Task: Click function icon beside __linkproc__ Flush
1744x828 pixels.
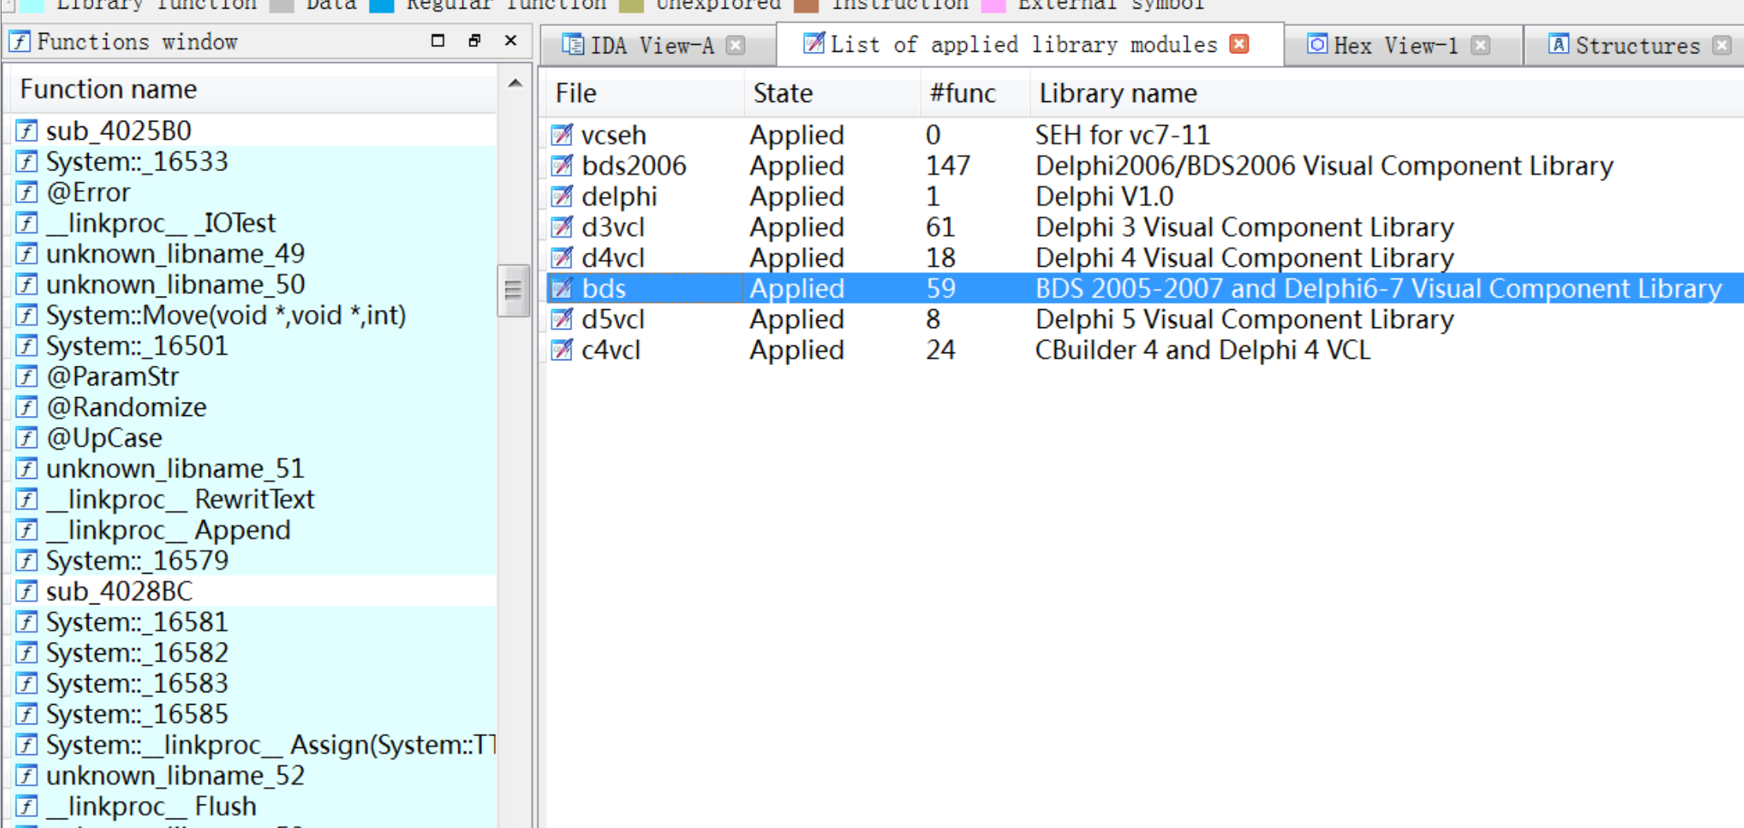Action: (x=27, y=806)
